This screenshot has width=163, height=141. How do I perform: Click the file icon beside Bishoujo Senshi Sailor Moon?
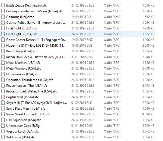click(3, 11)
